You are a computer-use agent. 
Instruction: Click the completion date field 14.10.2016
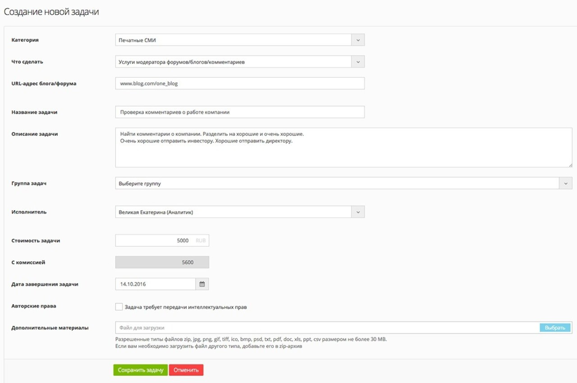pyautogui.click(x=156, y=284)
